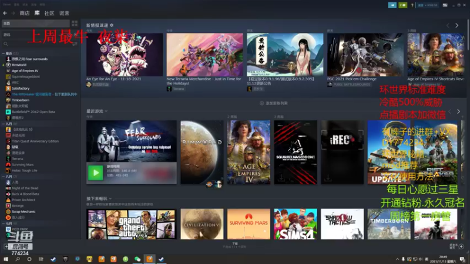Move news carousel back with left arrow

pyautogui.click(x=448, y=25)
